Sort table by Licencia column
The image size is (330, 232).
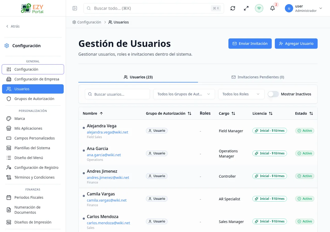pos(262,113)
